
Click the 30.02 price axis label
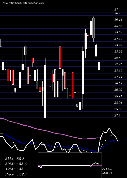(x=118, y=90)
